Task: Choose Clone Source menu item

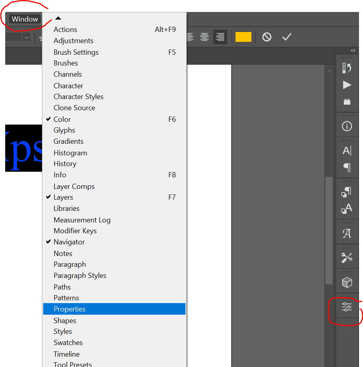Action: 114,108
